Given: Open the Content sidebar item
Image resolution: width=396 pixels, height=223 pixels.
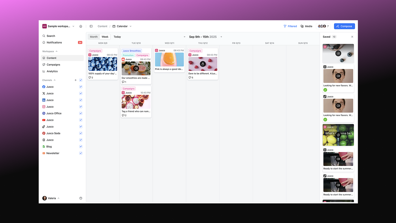Looking at the screenshot, I should [x=62, y=58].
